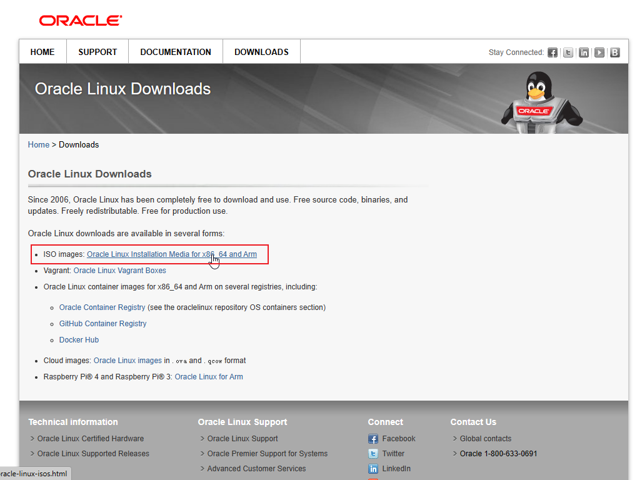Screen dimensions: 642x480
Task: Open Oracle Linux Certified Hardware footer link
Action: tap(91, 439)
